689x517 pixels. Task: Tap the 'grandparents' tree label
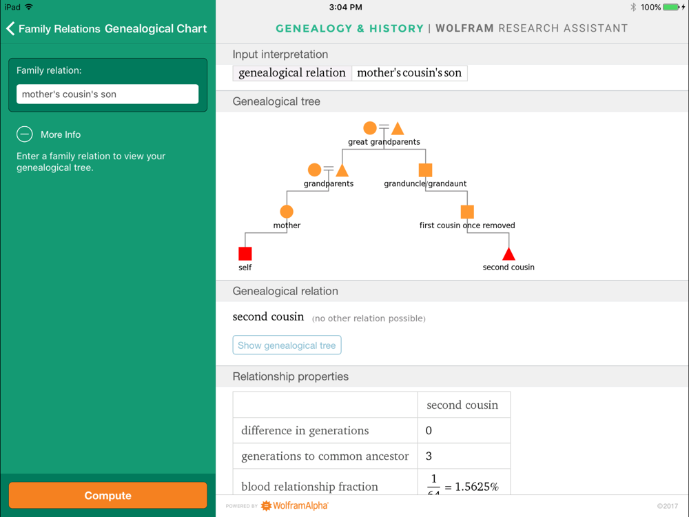(328, 183)
